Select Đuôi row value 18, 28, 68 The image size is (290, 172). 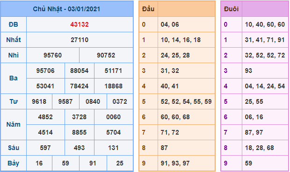point(259,148)
